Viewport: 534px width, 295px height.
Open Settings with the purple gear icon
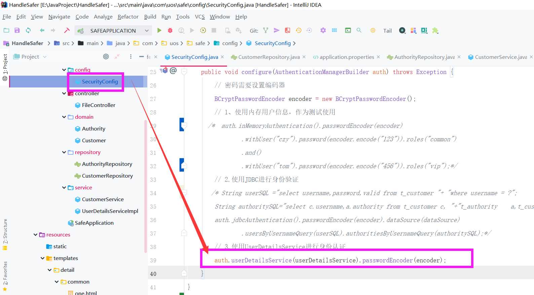point(323,30)
